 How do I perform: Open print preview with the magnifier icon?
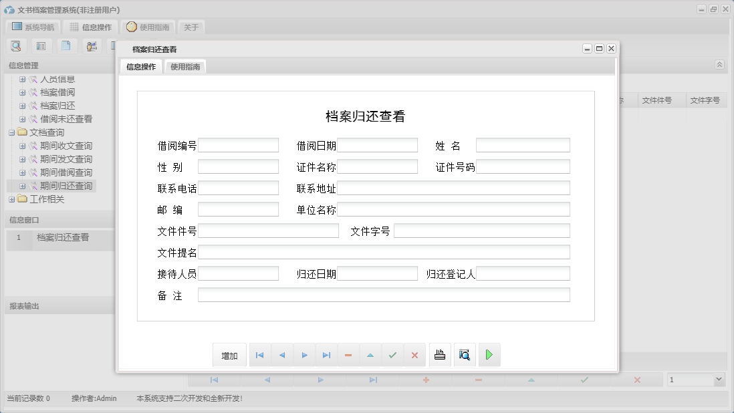[464, 355]
